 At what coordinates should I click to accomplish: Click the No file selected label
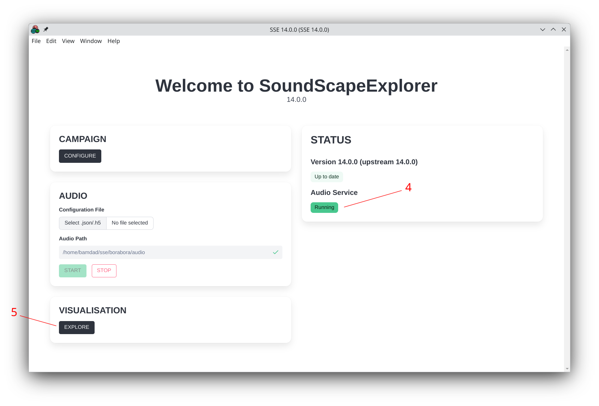[x=129, y=223]
